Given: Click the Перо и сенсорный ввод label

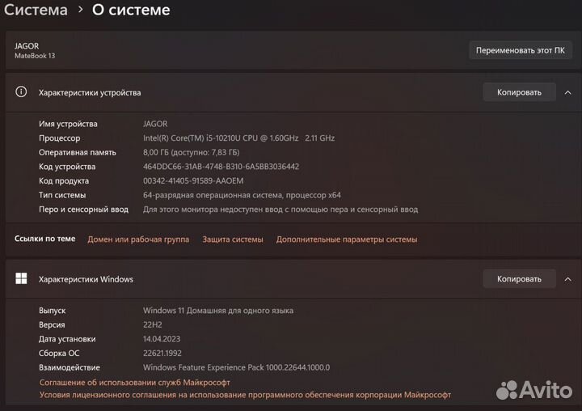Looking at the screenshot, I should pyautogui.click(x=83, y=210).
